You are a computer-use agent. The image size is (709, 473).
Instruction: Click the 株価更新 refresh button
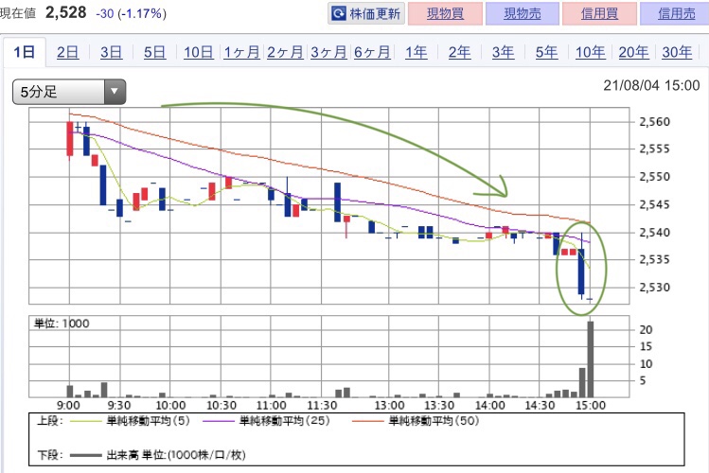(x=365, y=13)
